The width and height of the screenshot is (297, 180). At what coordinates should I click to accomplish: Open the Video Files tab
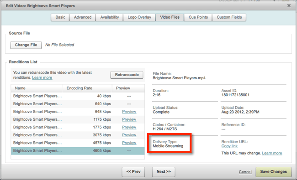tap(170, 17)
